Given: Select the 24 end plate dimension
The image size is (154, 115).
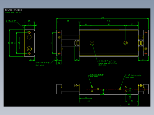Looking at the screenshot, I should click(143, 60).
